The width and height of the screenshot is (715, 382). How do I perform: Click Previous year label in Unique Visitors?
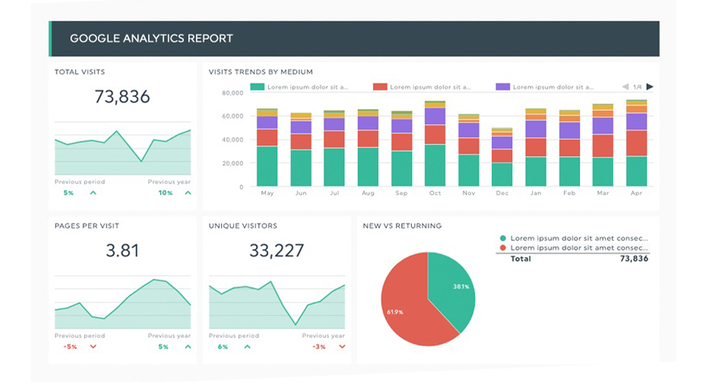coord(323,336)
